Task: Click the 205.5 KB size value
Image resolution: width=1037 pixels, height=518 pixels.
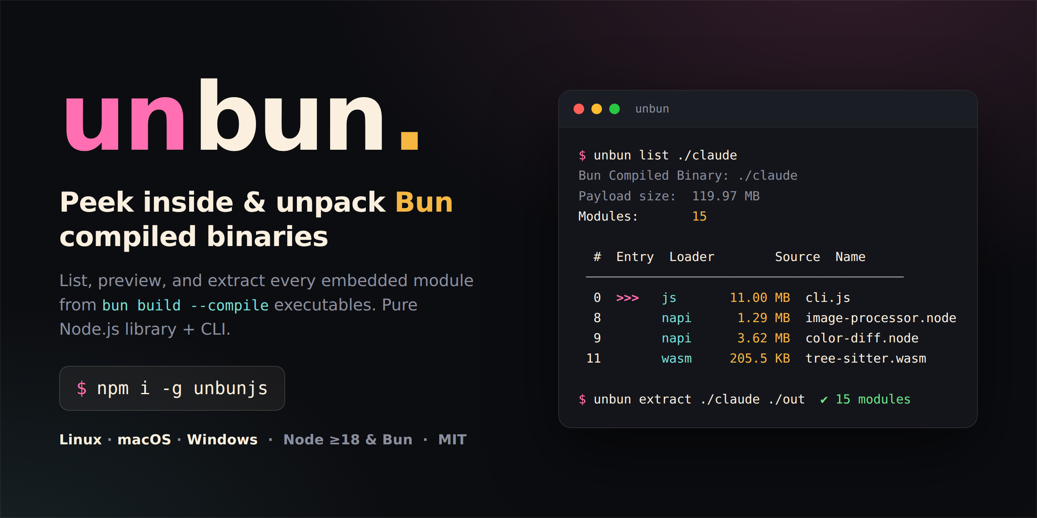Action: [760, 359]
